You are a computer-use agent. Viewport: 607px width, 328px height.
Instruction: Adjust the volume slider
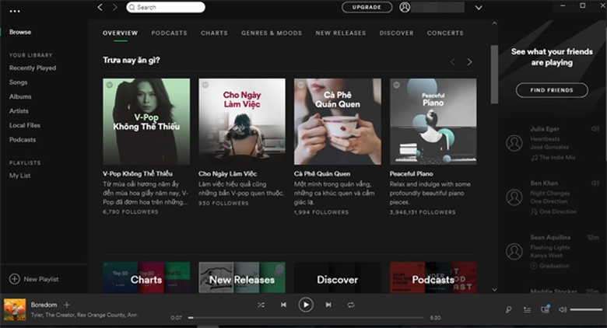pyautogui.click(x=586, y=310)
